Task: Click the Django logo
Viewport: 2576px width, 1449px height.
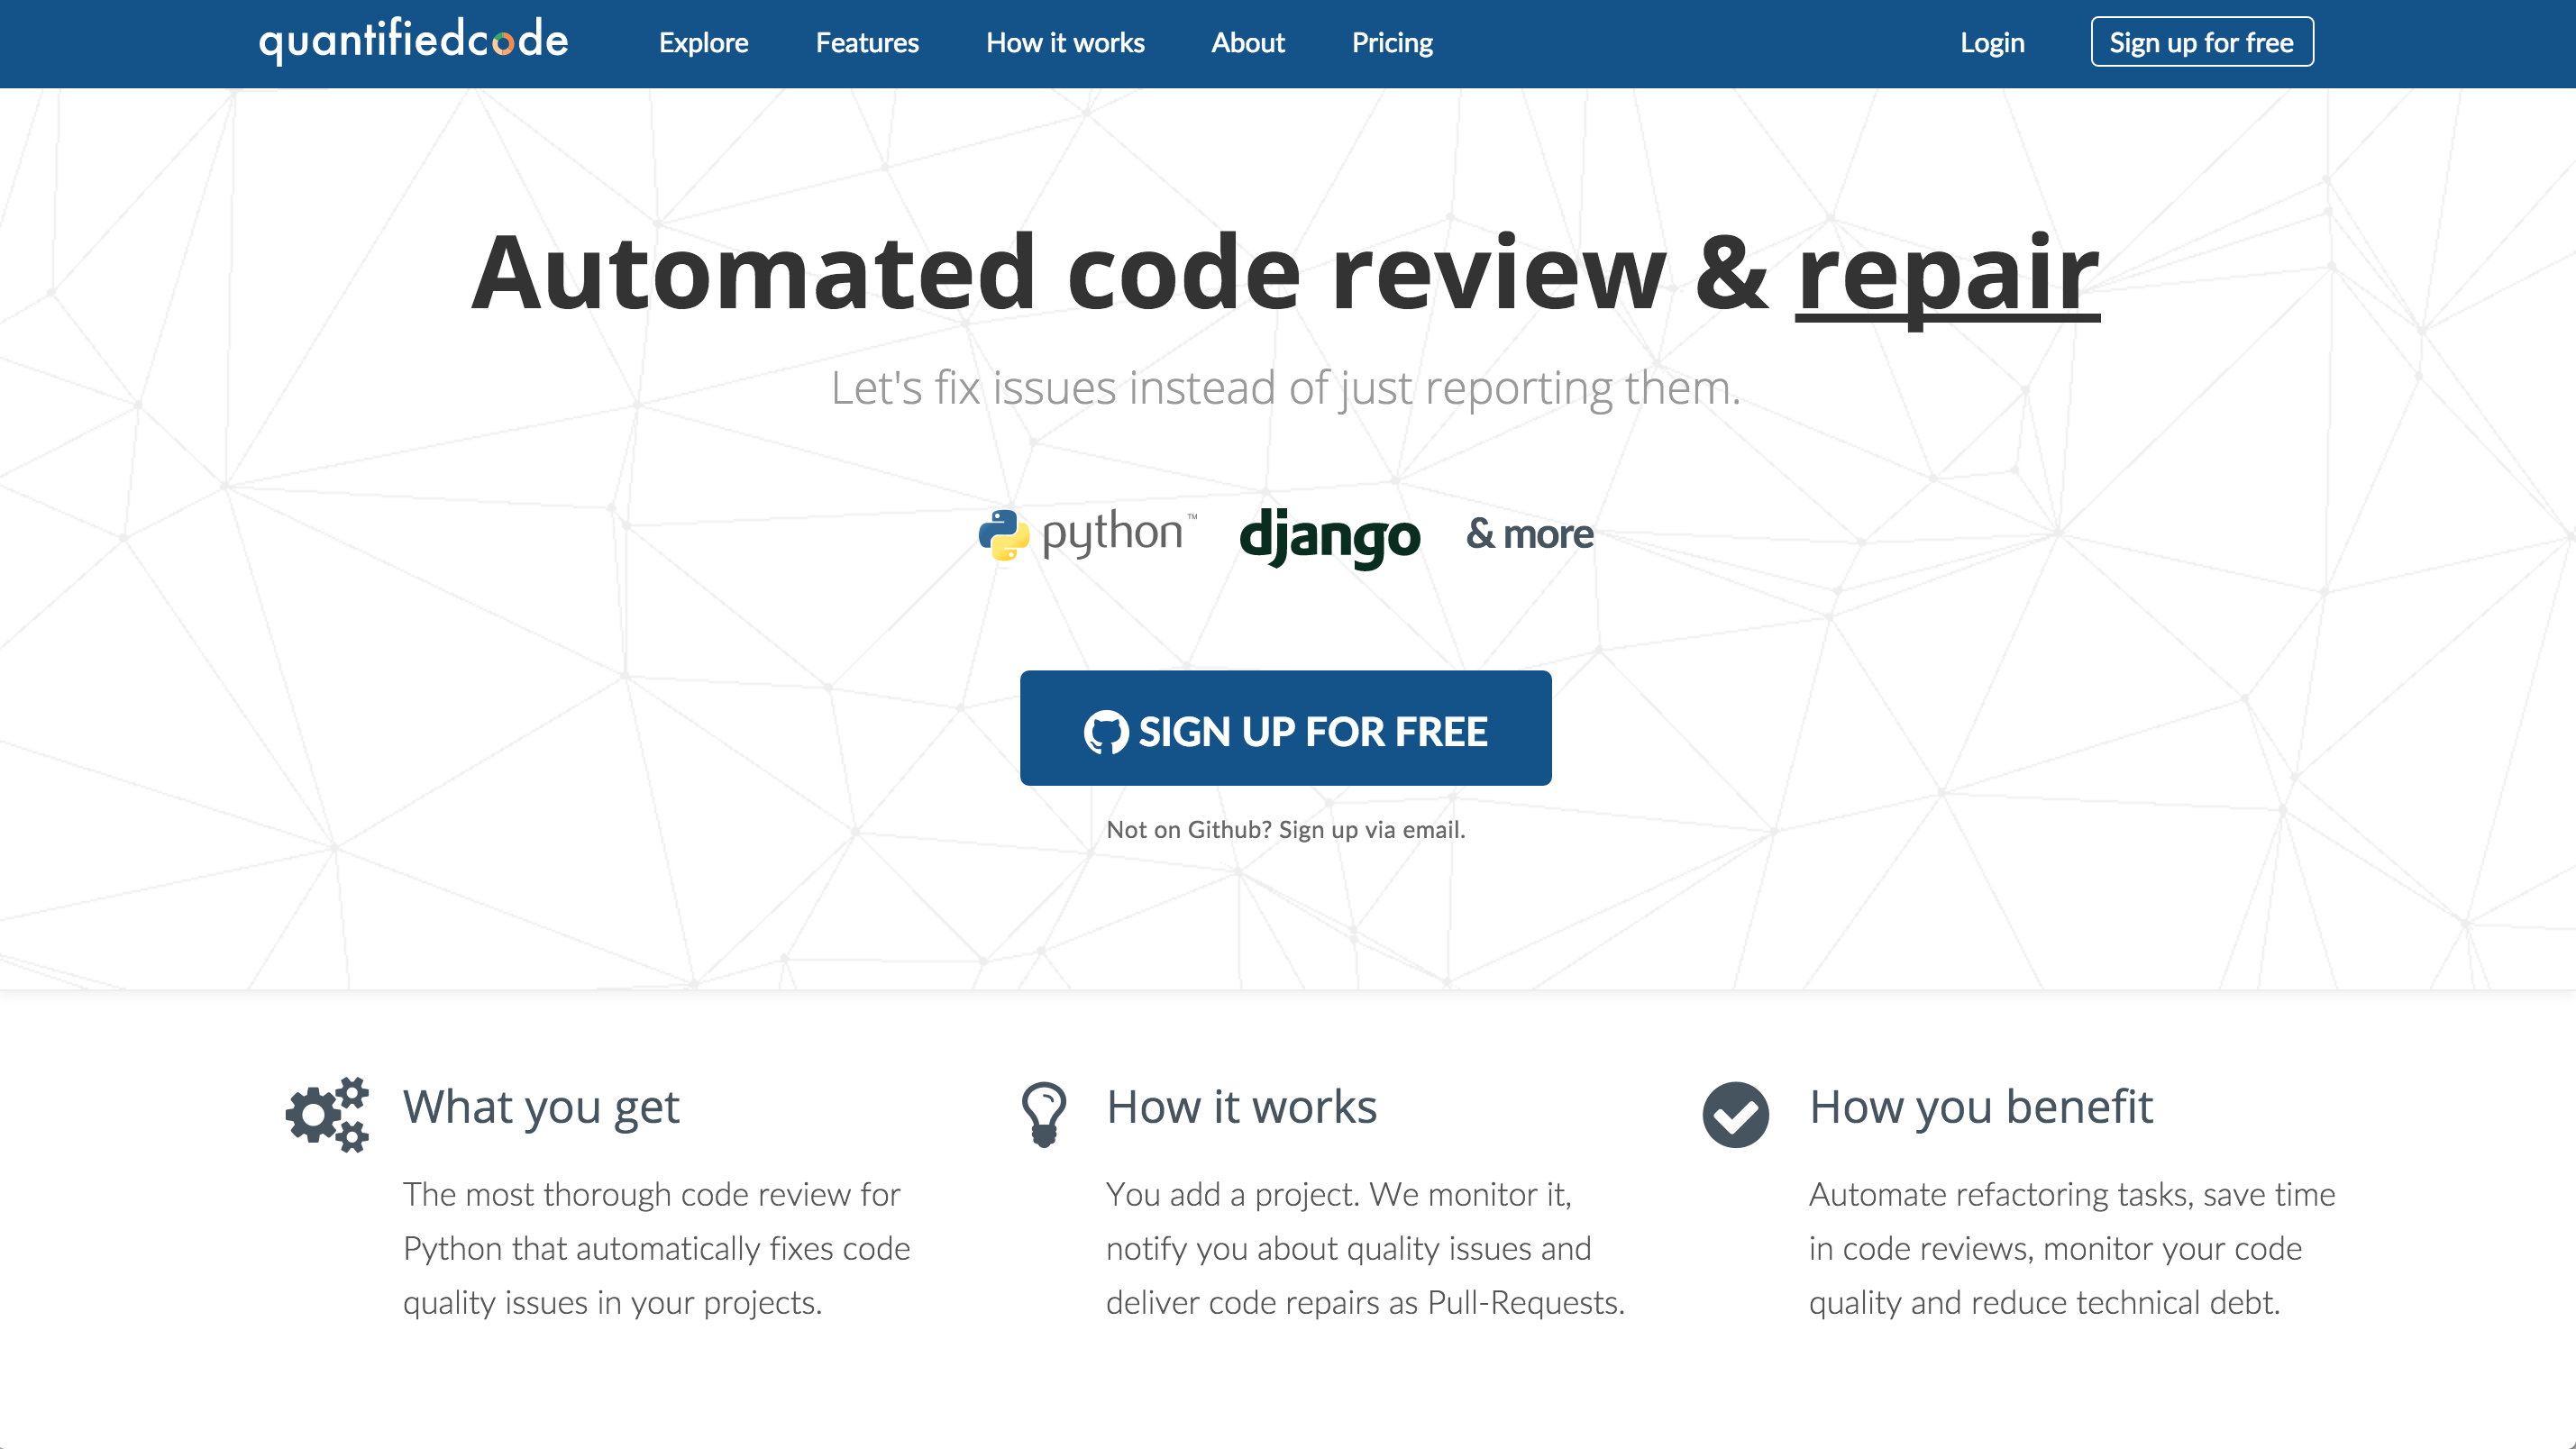Action: (1330, 537)
